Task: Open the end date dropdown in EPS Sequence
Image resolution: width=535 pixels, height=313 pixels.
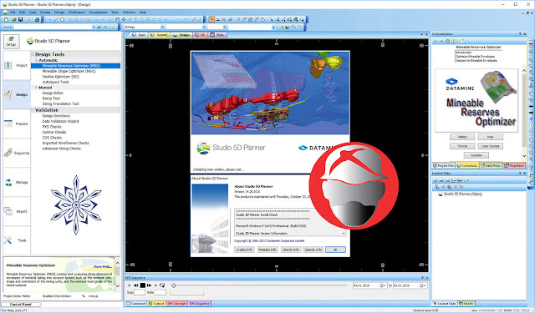Action: (423, 285)
